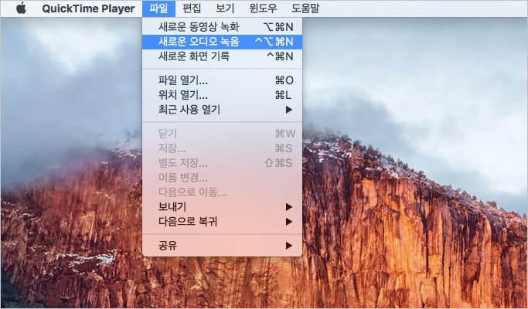Open the QuickTime Player application menu

(88, 8)
